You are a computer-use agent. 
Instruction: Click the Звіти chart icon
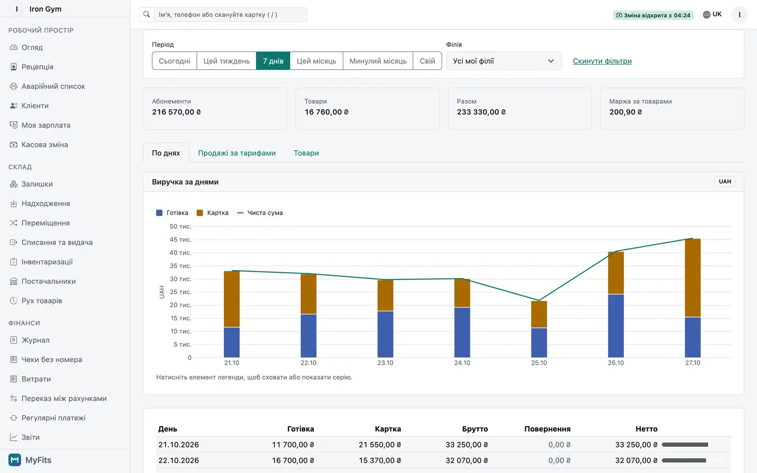pos(14,437)
